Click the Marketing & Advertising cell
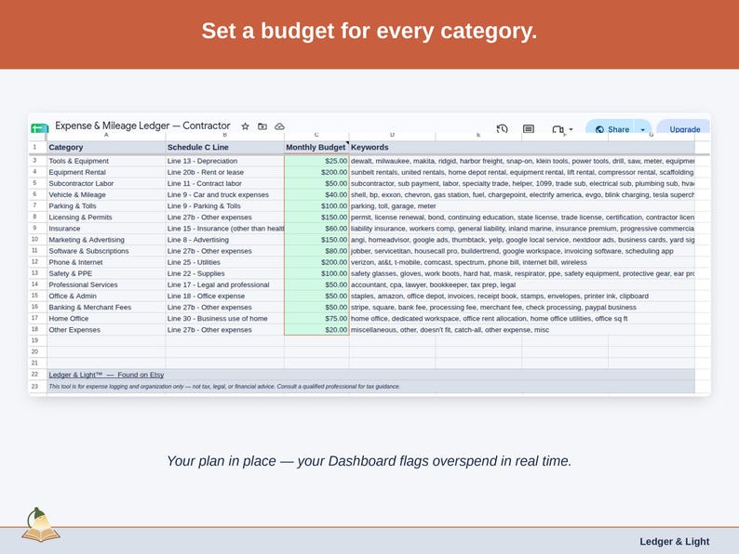This screenshot has height=554, width=739. tap(106, 240)
